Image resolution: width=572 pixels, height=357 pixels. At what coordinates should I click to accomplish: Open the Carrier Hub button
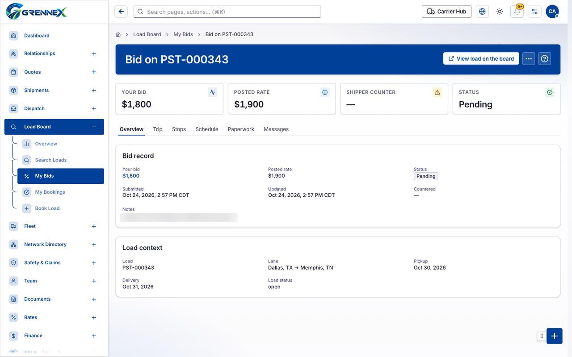click(x=446, y=12)
